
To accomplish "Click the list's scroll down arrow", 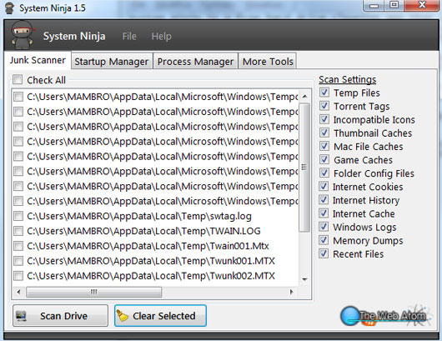I will [x=304, y=279].
